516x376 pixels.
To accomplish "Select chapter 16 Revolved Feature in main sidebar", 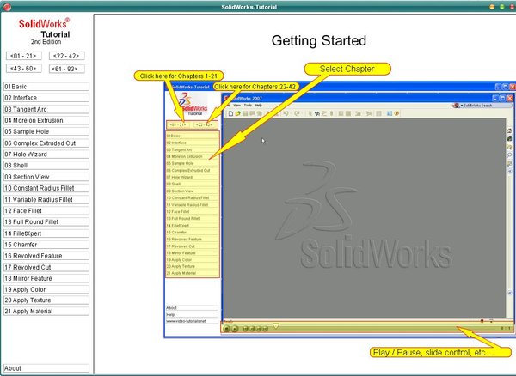I will 46,255.
